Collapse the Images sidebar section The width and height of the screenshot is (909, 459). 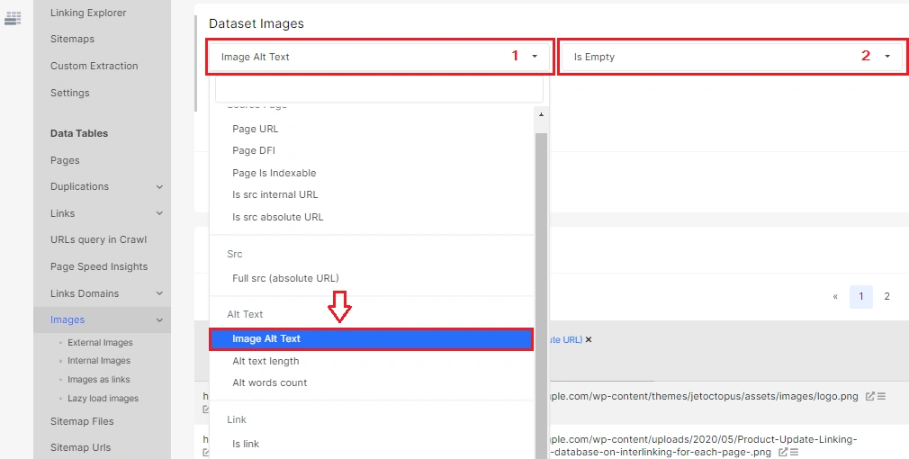[159, 319]
